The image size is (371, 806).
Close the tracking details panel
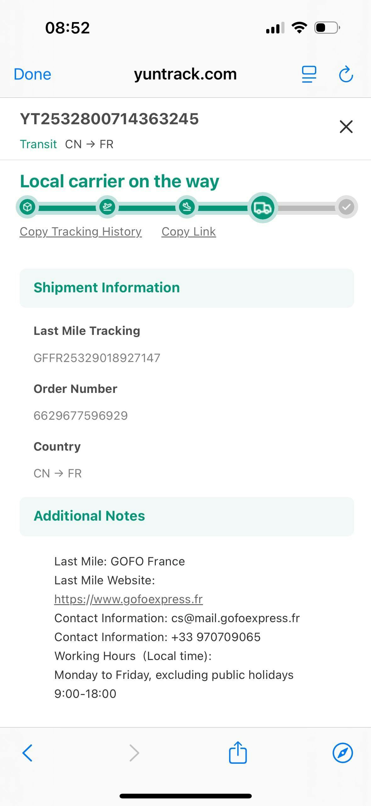346,127
